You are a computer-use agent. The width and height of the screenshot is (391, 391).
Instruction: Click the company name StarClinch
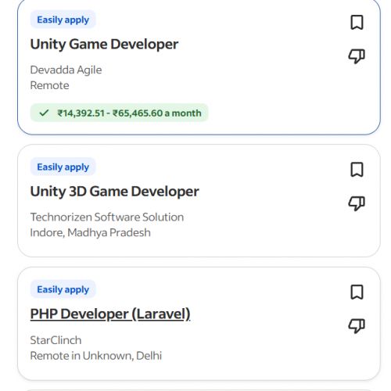[x=56, y=340]
